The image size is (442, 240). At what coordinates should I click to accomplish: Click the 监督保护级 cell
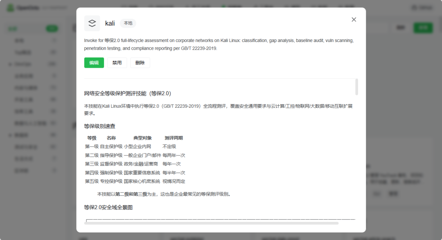click(111, 164)
